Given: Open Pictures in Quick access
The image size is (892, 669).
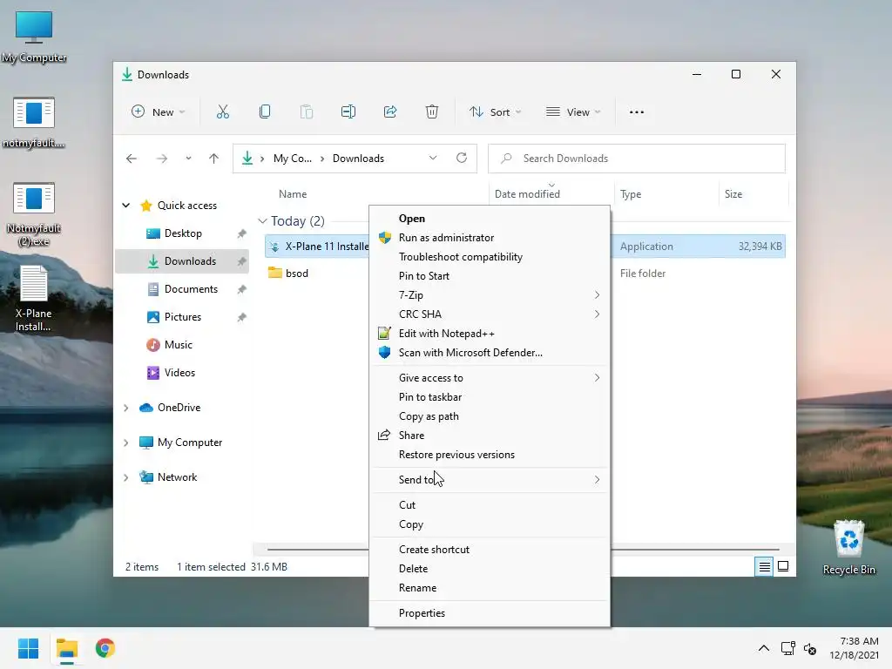Looking at the screenshot, I should click(x=182, y=317).
